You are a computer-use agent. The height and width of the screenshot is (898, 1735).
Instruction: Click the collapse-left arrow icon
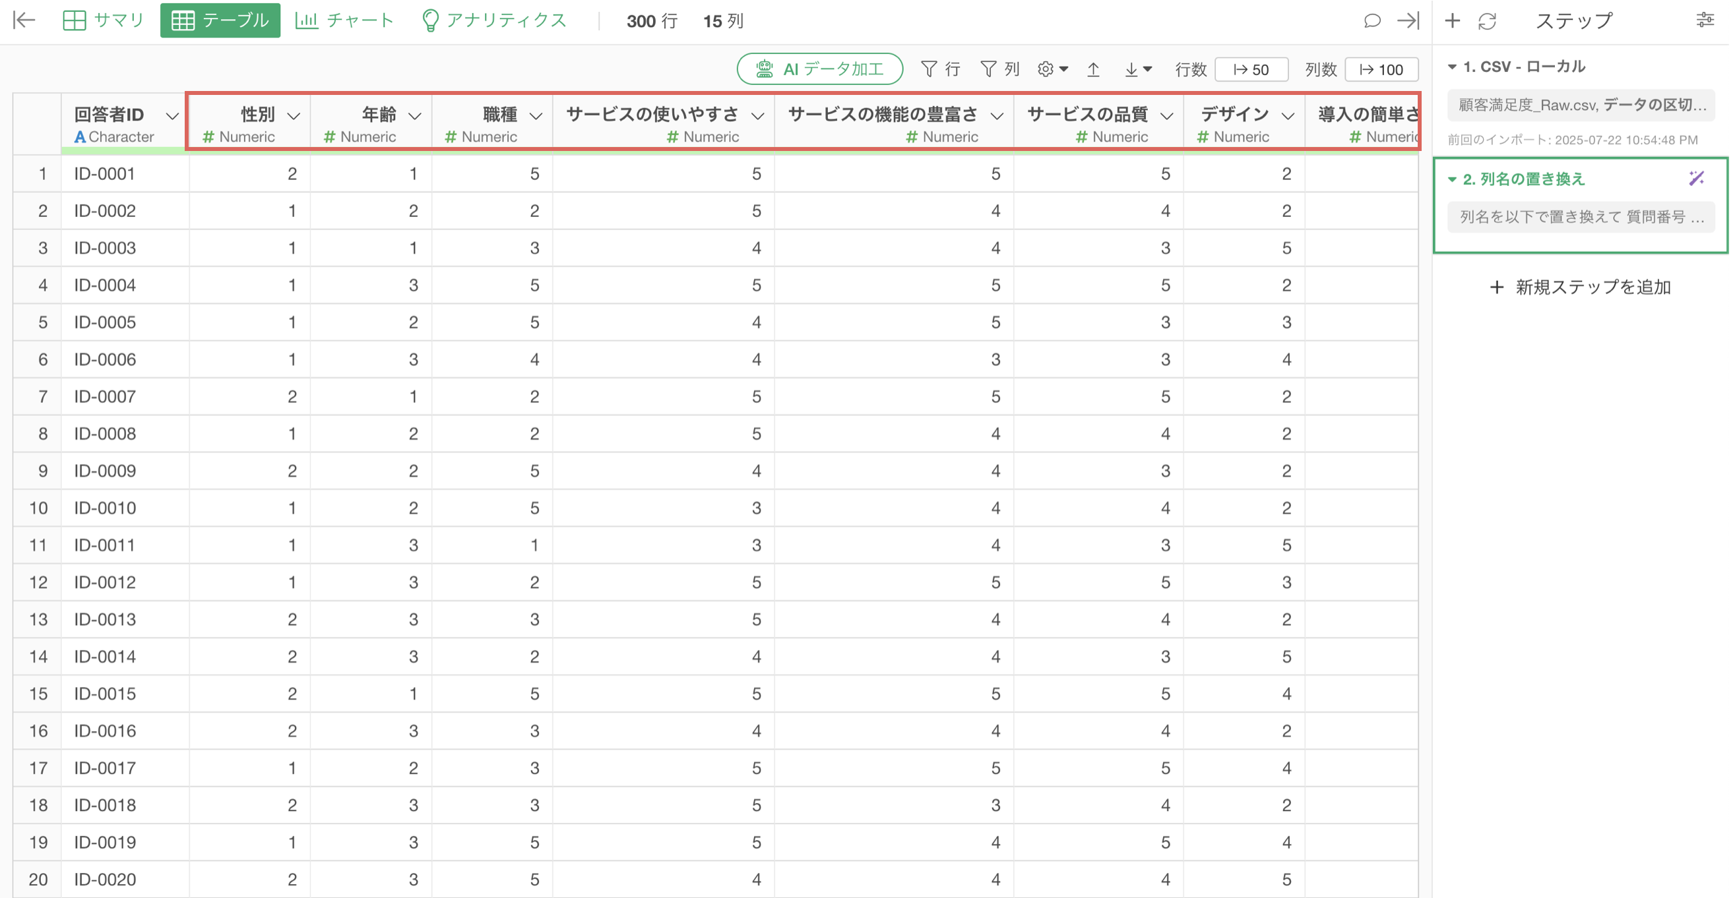click(x=24, y=20)
